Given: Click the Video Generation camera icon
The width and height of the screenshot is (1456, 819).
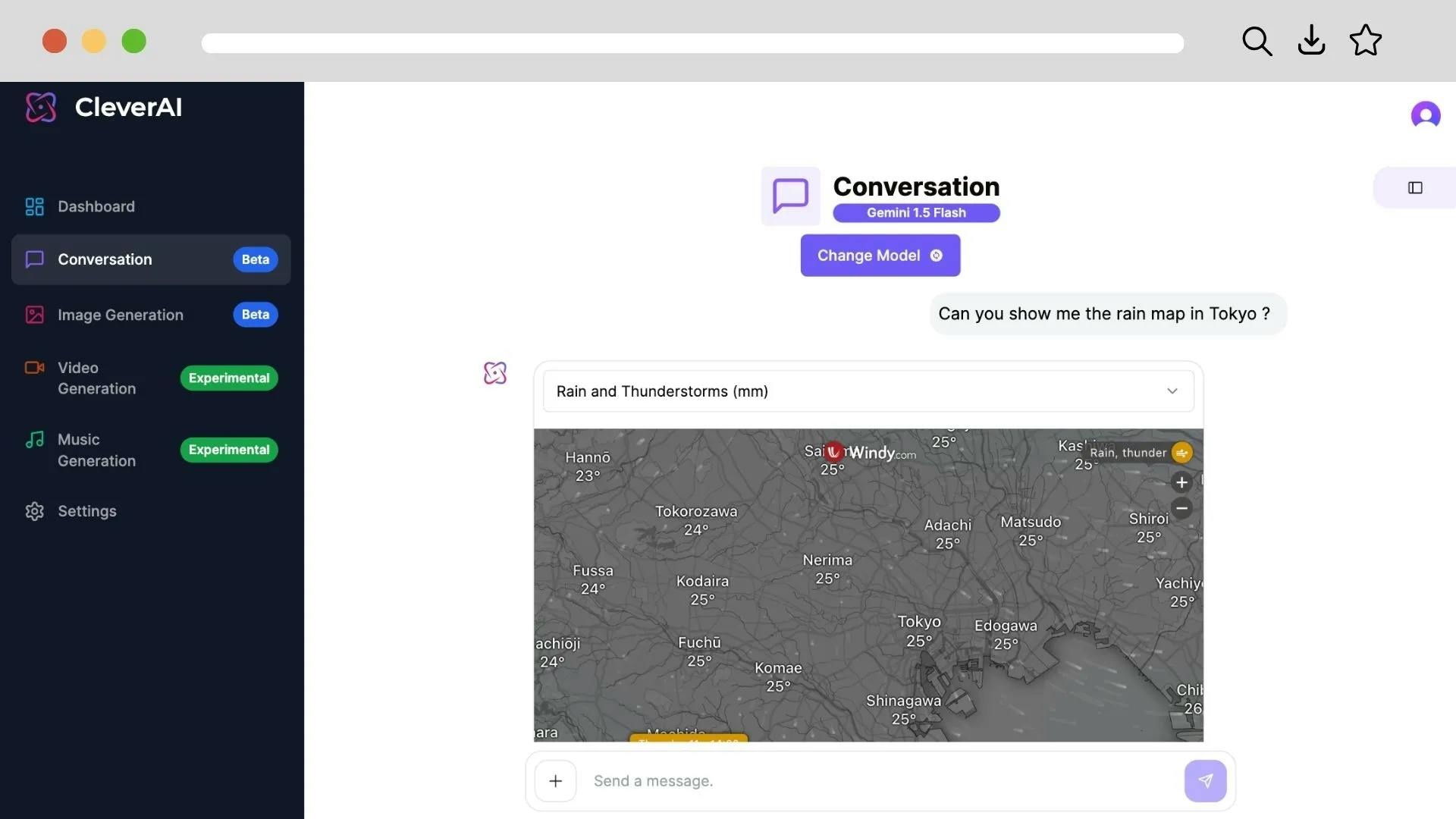Looking at the screenshot, I should (34, 368).
